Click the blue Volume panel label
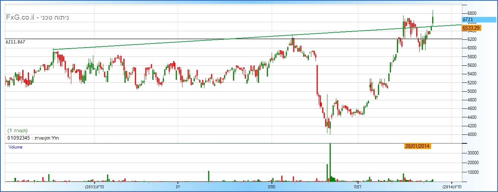The image size is (498, 192). click(15, 147)
